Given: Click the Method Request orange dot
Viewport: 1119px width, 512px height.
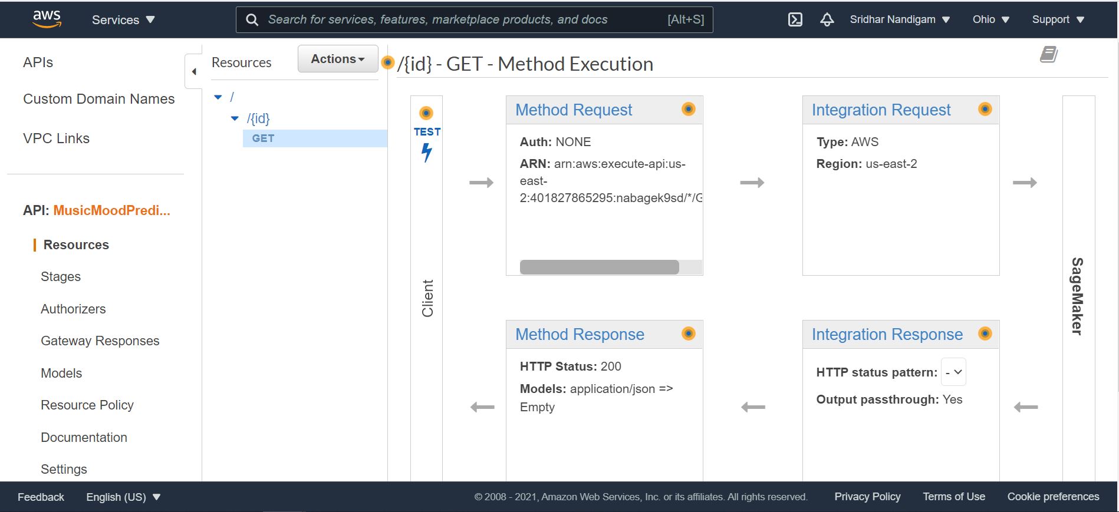Looking at the screenshot, I should point(689,109).
